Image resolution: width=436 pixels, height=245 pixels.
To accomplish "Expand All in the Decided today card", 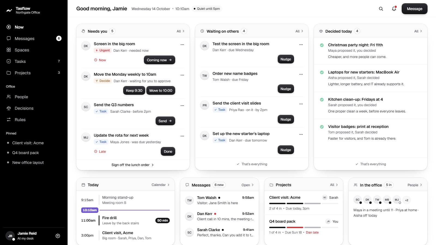I will (418, 31).
